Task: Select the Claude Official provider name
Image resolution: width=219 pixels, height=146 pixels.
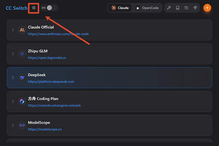Action: [41, 27]
